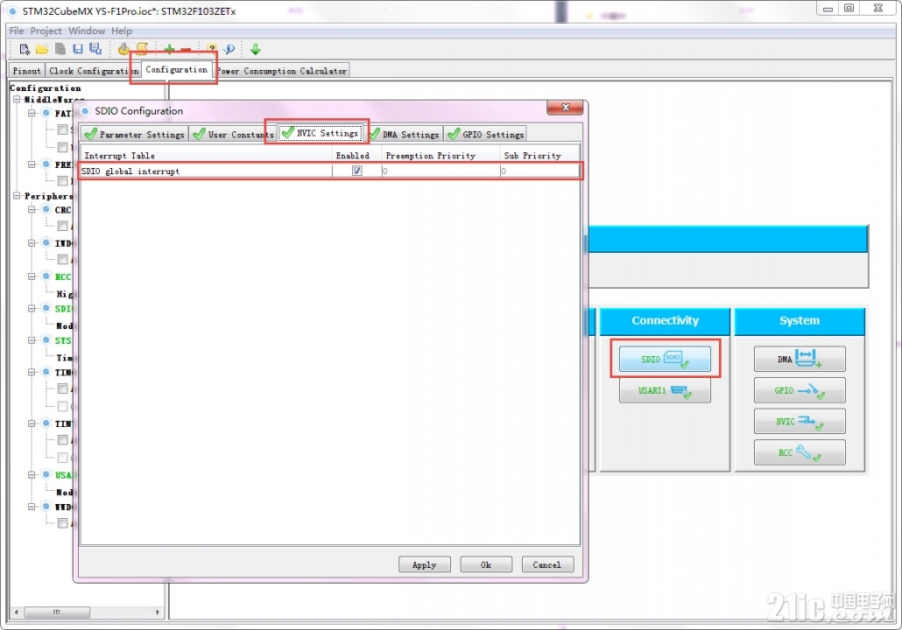Open the Help menu

(122, 31)
